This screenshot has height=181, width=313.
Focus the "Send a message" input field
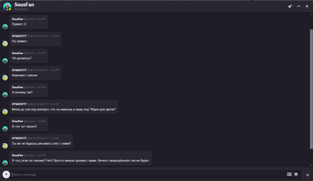coord(146,174)
